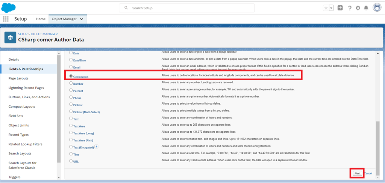The width and height of the screenshot is (385, 183).
Task: Select the Date/Time radio button
Action: coord(71,60)
